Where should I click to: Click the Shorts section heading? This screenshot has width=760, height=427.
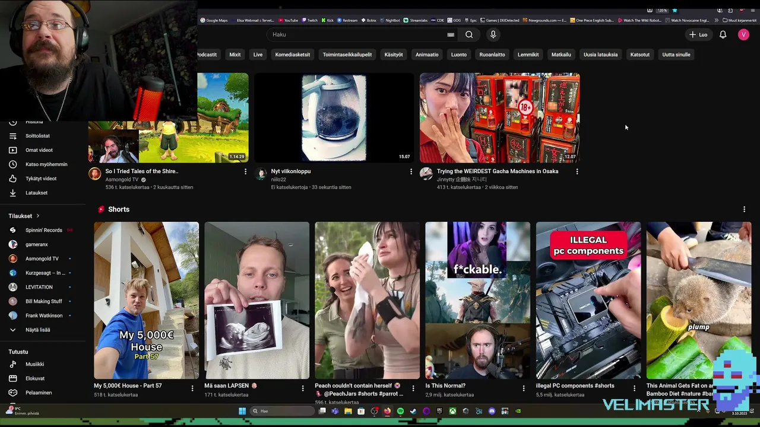click(x=119, y=209)
